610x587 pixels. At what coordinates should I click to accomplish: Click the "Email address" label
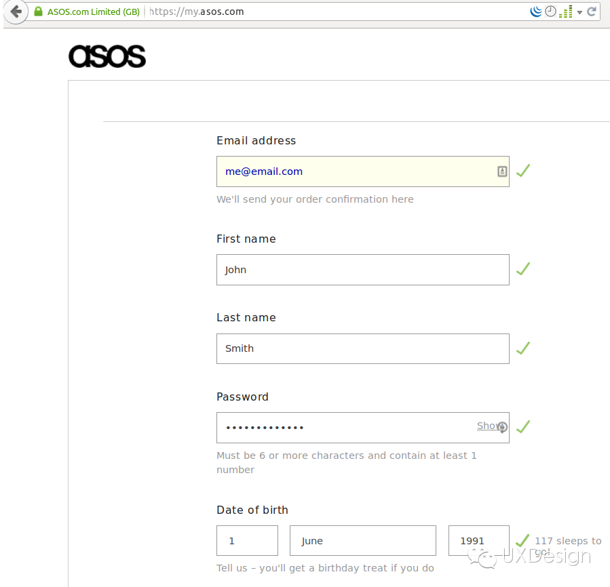tap(256, 141)
